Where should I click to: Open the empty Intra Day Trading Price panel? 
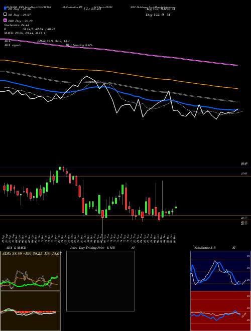pyautogui.click(x=100, y=281)
